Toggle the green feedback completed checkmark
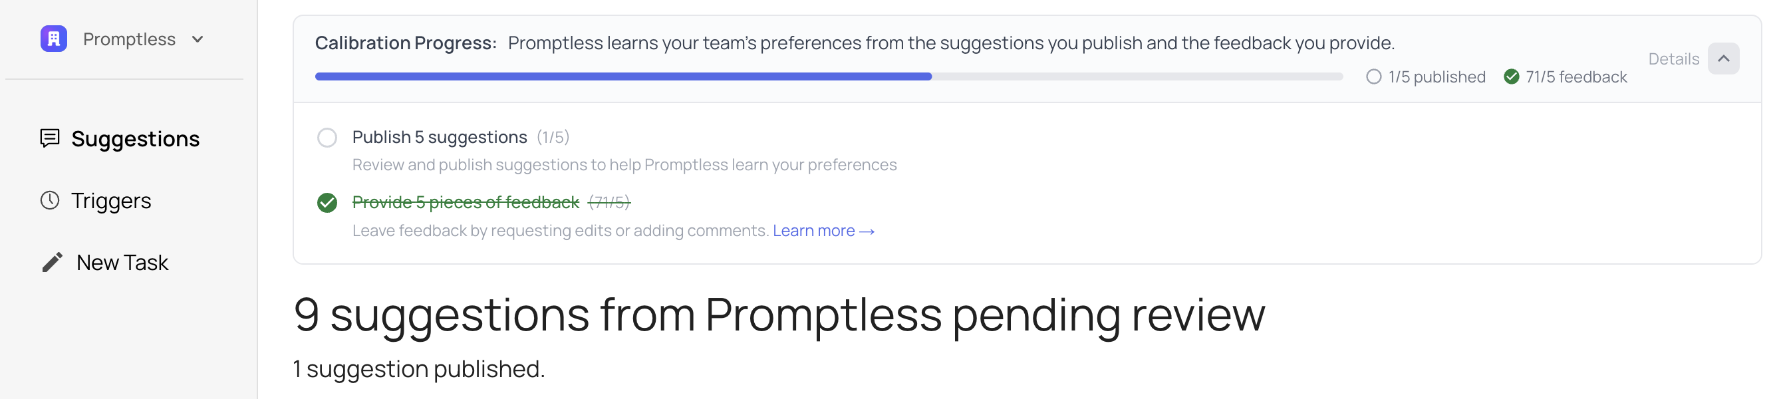1777x399 pixels. coord(327,202)
